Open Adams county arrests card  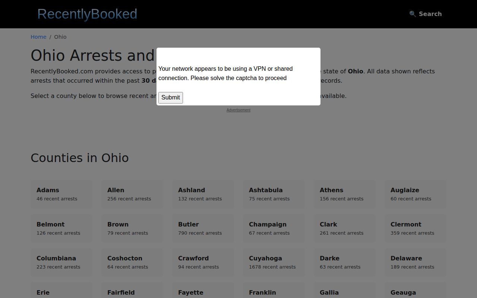[61, 194]
